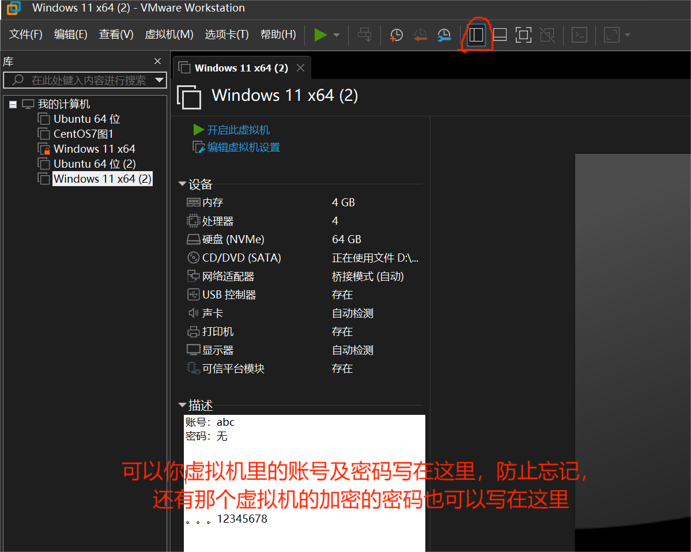Click the 可信平台模块 TPM icon
Screen dimensions: 691x552
pyautogui.click(x=194, y=368)
